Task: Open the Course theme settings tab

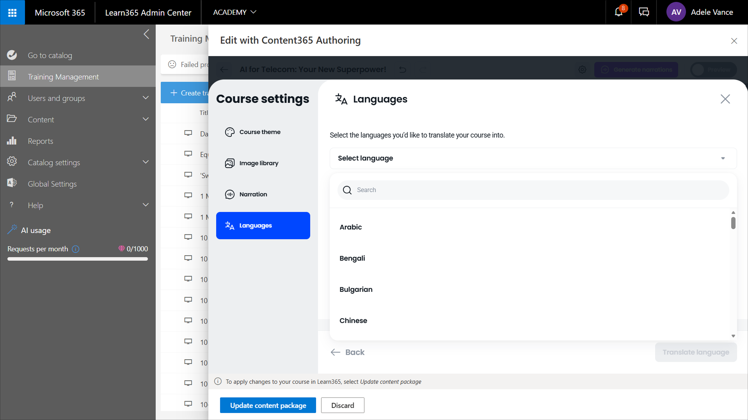Action: pyautogui.click(x=259, y=132)
